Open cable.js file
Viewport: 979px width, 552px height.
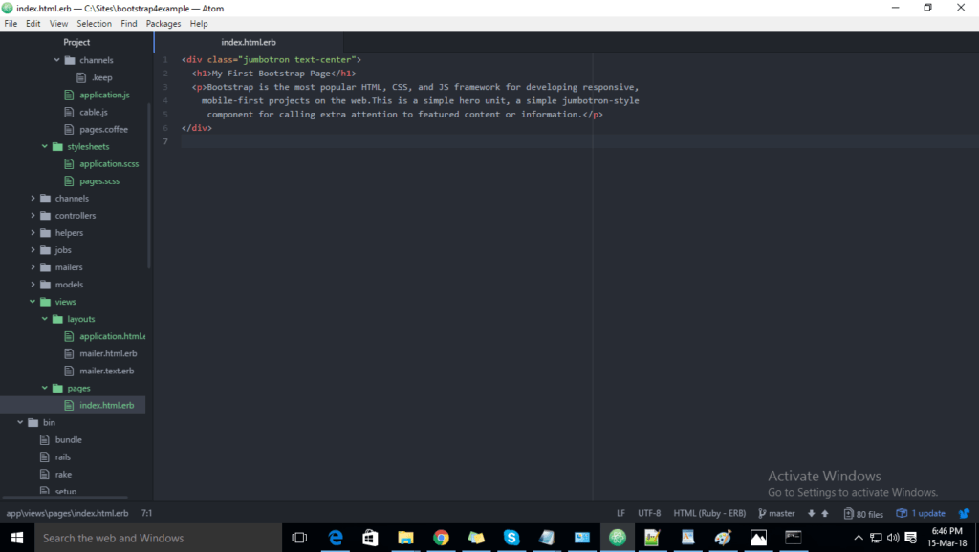tap(94, 113)
